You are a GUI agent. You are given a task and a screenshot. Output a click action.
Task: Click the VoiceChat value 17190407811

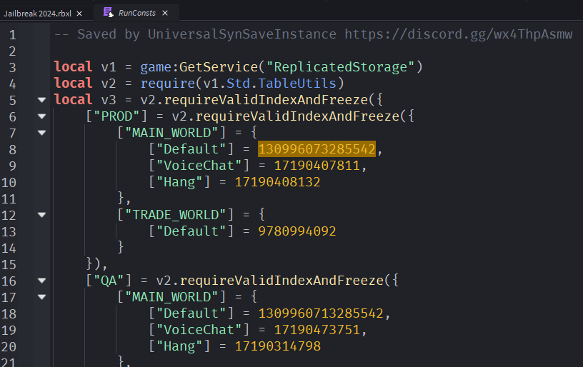(317, 166)
